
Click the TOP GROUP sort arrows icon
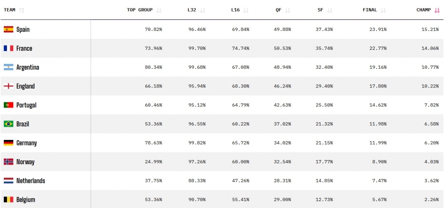(x=159, y=10)
